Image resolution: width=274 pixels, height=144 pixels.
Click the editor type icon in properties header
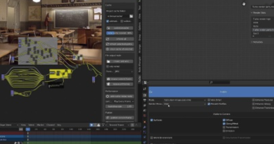(146, 82)
